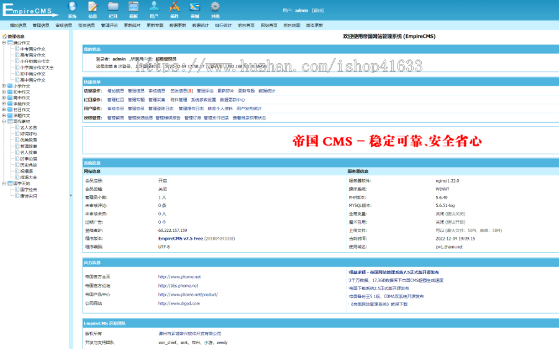Image resolution: width=559 pixels, height=349 pixels.
Task: Click the page icon beside 祝福语
Action: (x=17, y=170)
